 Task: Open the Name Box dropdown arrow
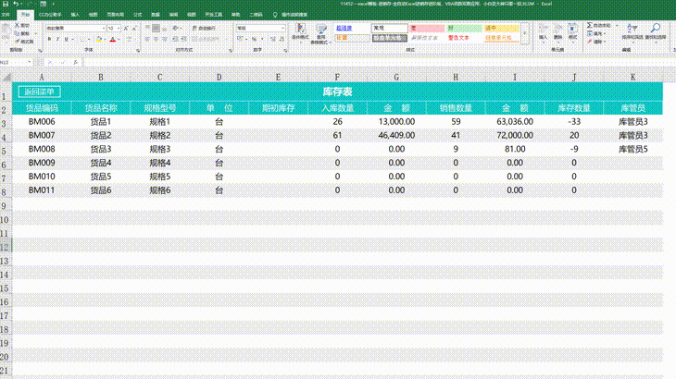point(30,63)
